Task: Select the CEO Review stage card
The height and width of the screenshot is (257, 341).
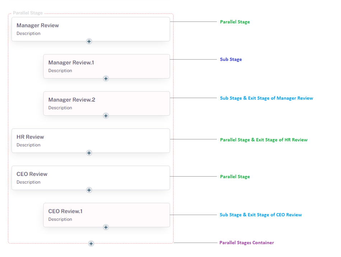Action: tap(91, 178)
